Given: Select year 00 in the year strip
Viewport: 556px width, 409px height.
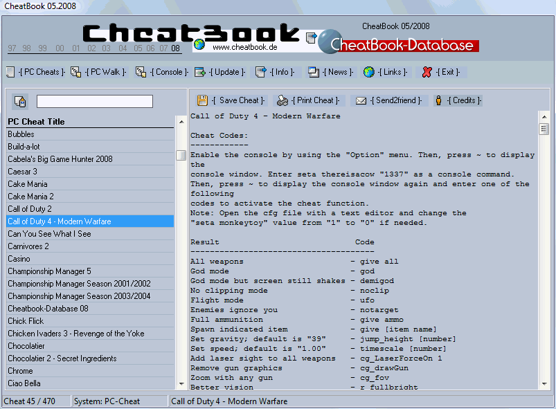Looking at the screenshot, I should click(60, 48).
